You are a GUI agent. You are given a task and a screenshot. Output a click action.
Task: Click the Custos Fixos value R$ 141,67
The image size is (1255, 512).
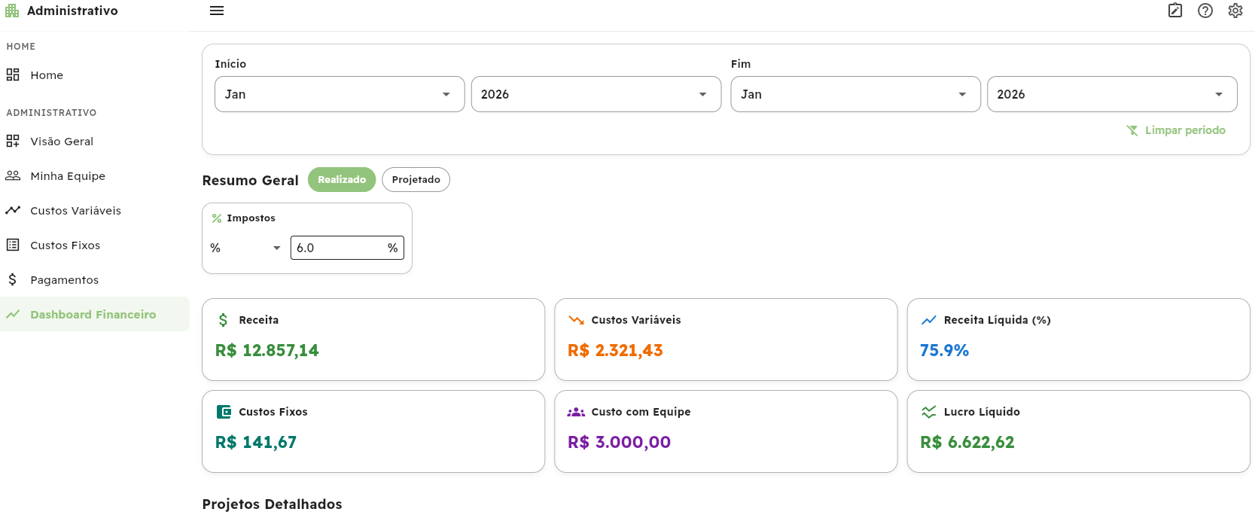[x=256, y=442]
